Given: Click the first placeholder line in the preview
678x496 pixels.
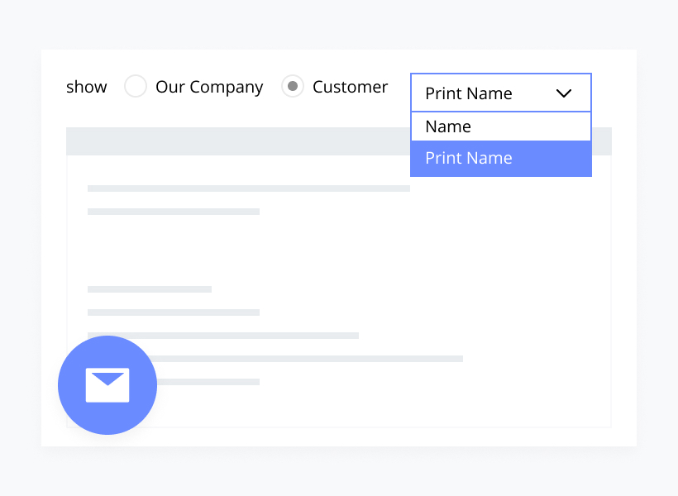Looking at the screenshot, I should click(248, 188).
